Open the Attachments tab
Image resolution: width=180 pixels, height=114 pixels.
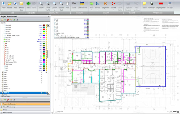pos(25,113)
